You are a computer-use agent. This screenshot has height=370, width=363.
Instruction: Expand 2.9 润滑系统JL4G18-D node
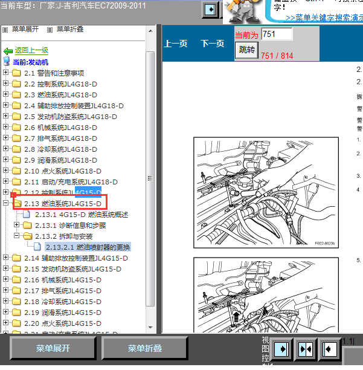(5, 159)
